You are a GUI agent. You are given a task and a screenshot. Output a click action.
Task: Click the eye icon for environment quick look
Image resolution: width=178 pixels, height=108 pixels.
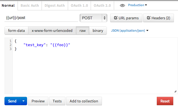[x=122, y=5]
